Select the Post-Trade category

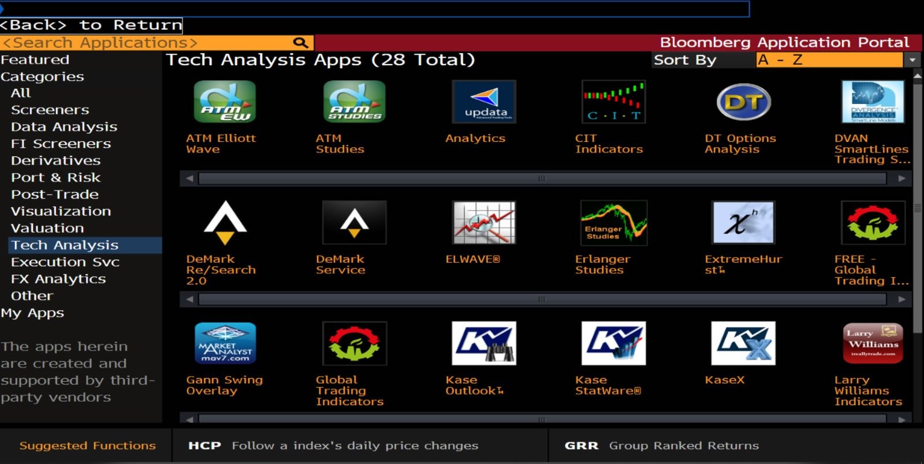pos(55,194)
